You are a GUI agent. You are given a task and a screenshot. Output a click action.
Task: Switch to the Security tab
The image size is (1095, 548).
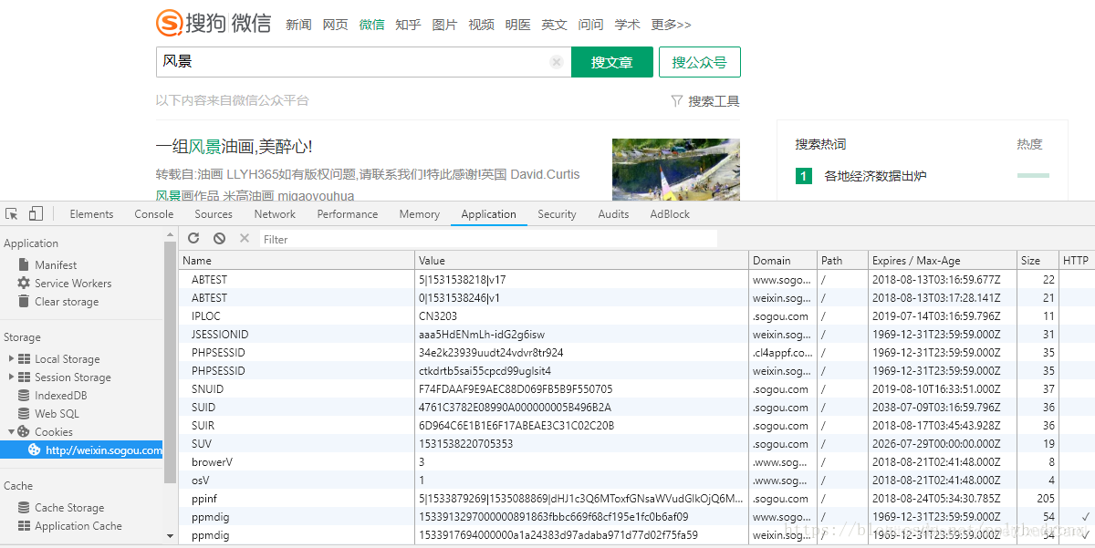(557, 214)
